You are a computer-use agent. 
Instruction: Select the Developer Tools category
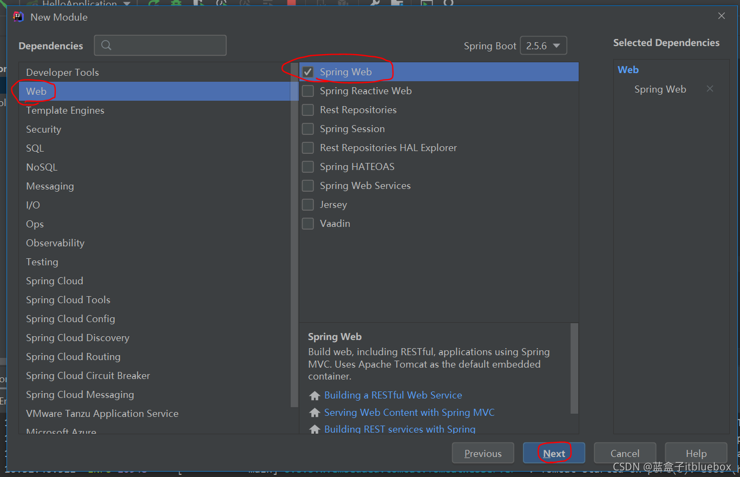click(155, 72)
